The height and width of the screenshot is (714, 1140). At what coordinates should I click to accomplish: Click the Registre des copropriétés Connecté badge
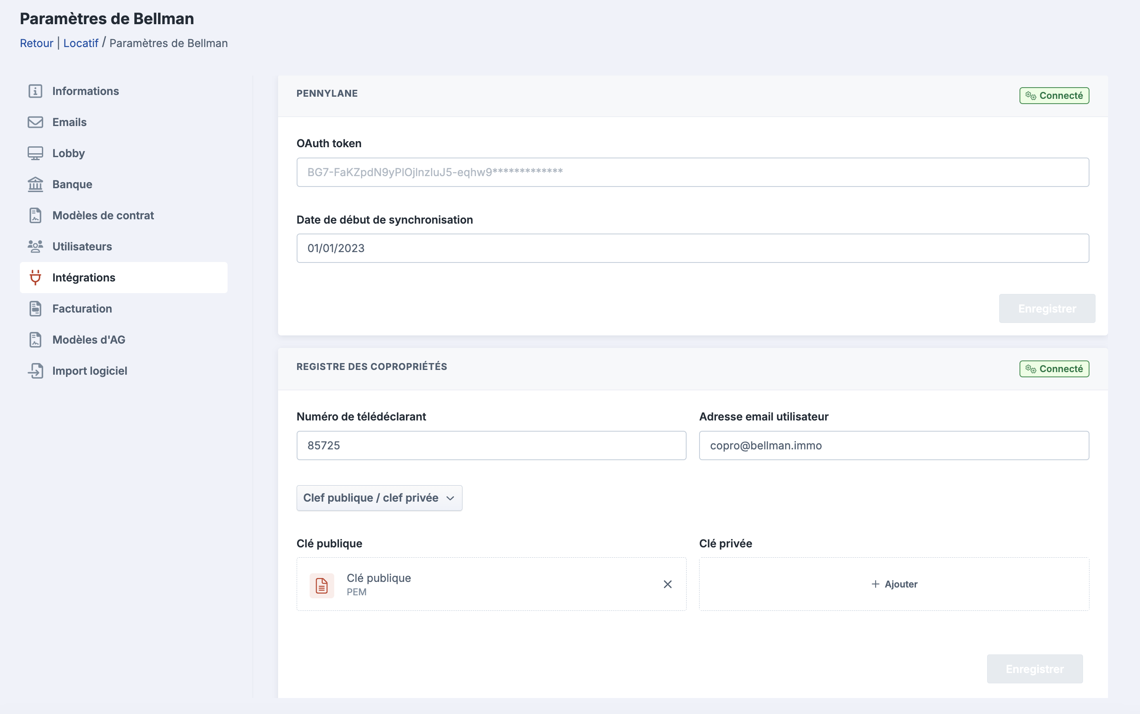click(1054, 369)
